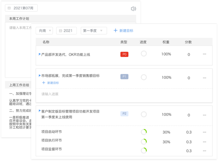
Task: Click calendar icon in 2021第07周 field
Action: click(9, 8)
